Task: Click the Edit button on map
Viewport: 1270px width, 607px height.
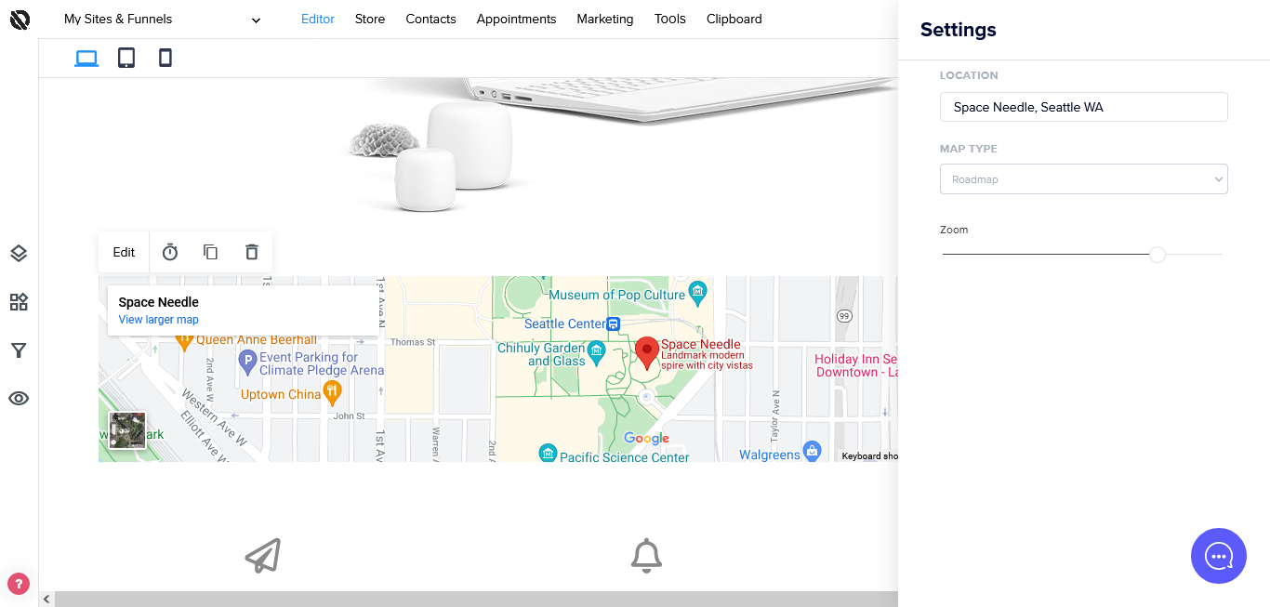Action: pos(124,252)
